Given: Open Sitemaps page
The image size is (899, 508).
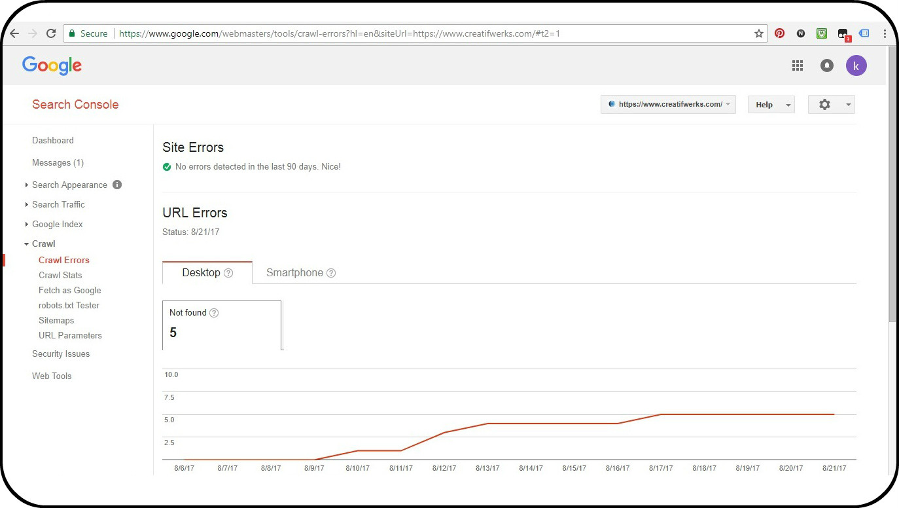Looking at the screenshot, I should pos(56,321).
